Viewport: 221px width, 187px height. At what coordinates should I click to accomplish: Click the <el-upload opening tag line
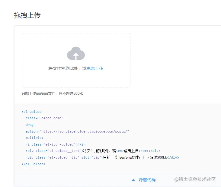[x=32, y=112]
